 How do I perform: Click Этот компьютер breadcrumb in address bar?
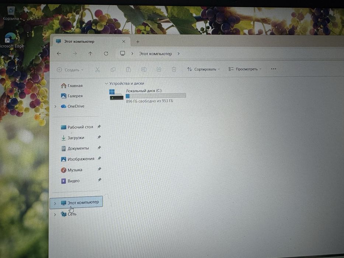[x=155, y=54]
